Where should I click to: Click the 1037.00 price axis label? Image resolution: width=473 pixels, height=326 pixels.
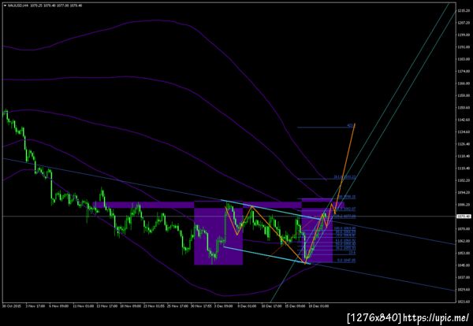[x=463, y=277]
